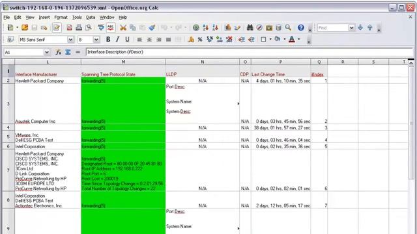Open the Styles and Formatting window
The width and height of the screenshot is (417, 234).
point(10,40)
